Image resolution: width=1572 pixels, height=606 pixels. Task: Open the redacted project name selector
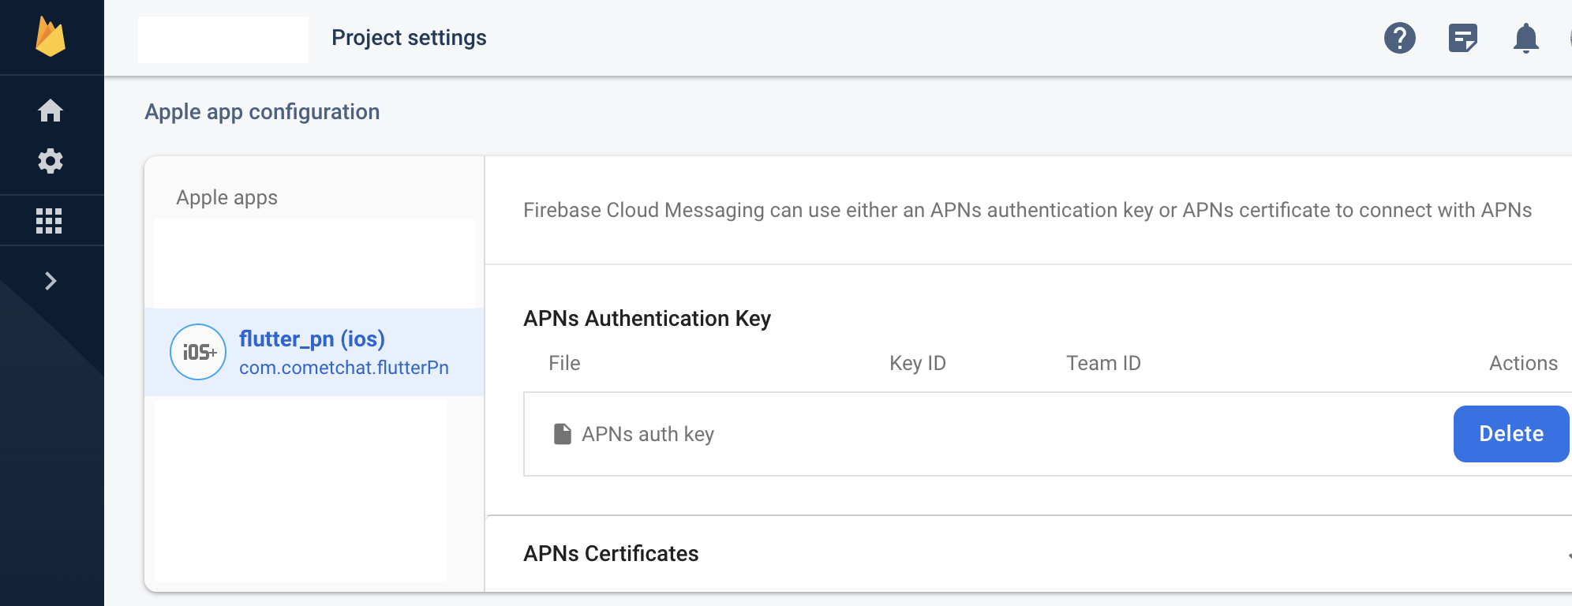coord(223,39)
